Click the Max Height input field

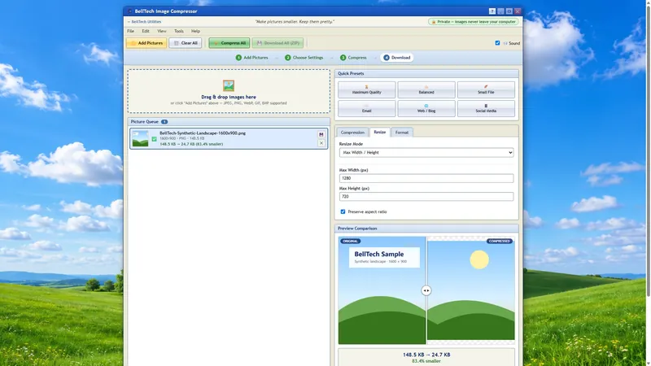pos(426,197)
